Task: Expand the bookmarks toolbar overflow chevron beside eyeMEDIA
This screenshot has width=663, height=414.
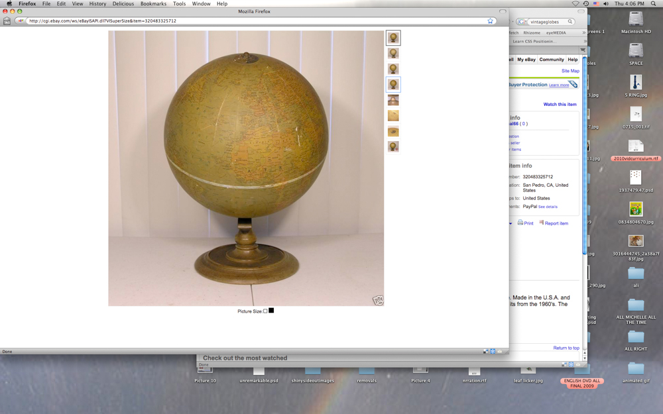Action: click(x=584, y=32)
